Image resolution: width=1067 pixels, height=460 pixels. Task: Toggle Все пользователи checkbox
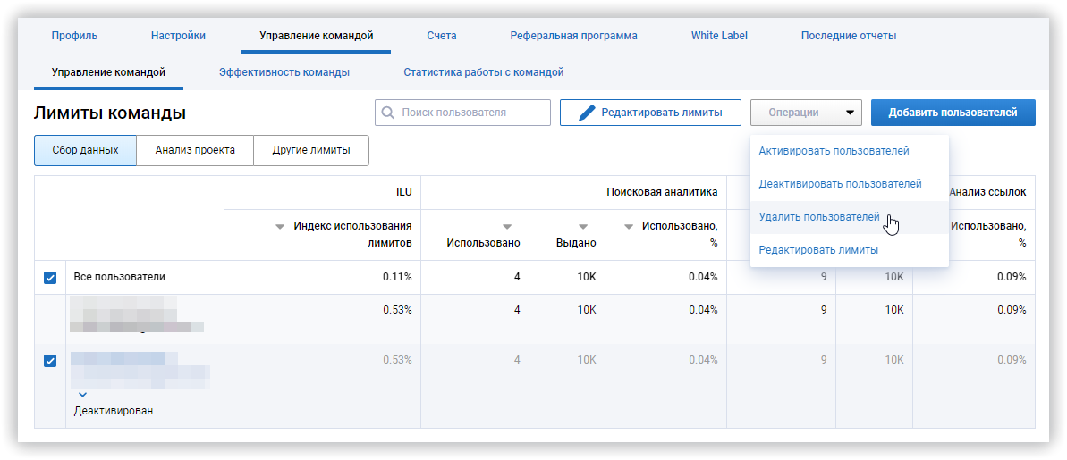[x=50, y=277]
